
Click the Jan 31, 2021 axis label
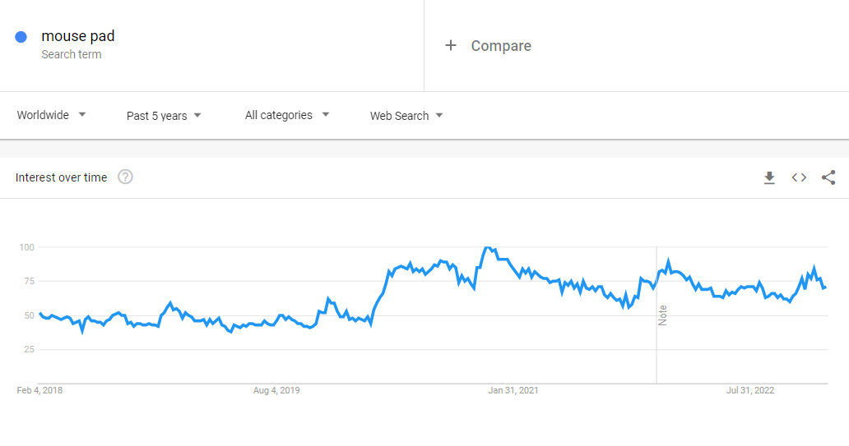pyautogui.click(x=513, y=390)
